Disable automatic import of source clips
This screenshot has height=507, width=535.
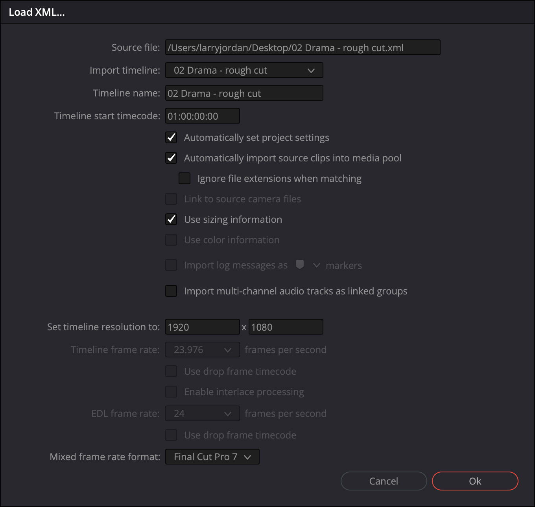(171, 158)
